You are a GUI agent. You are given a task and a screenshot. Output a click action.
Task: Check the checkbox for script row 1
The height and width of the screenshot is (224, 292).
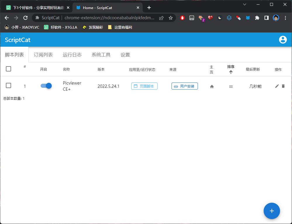tap(8, 85)
